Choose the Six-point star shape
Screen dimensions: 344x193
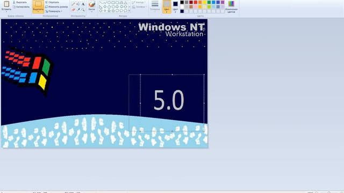113,11
